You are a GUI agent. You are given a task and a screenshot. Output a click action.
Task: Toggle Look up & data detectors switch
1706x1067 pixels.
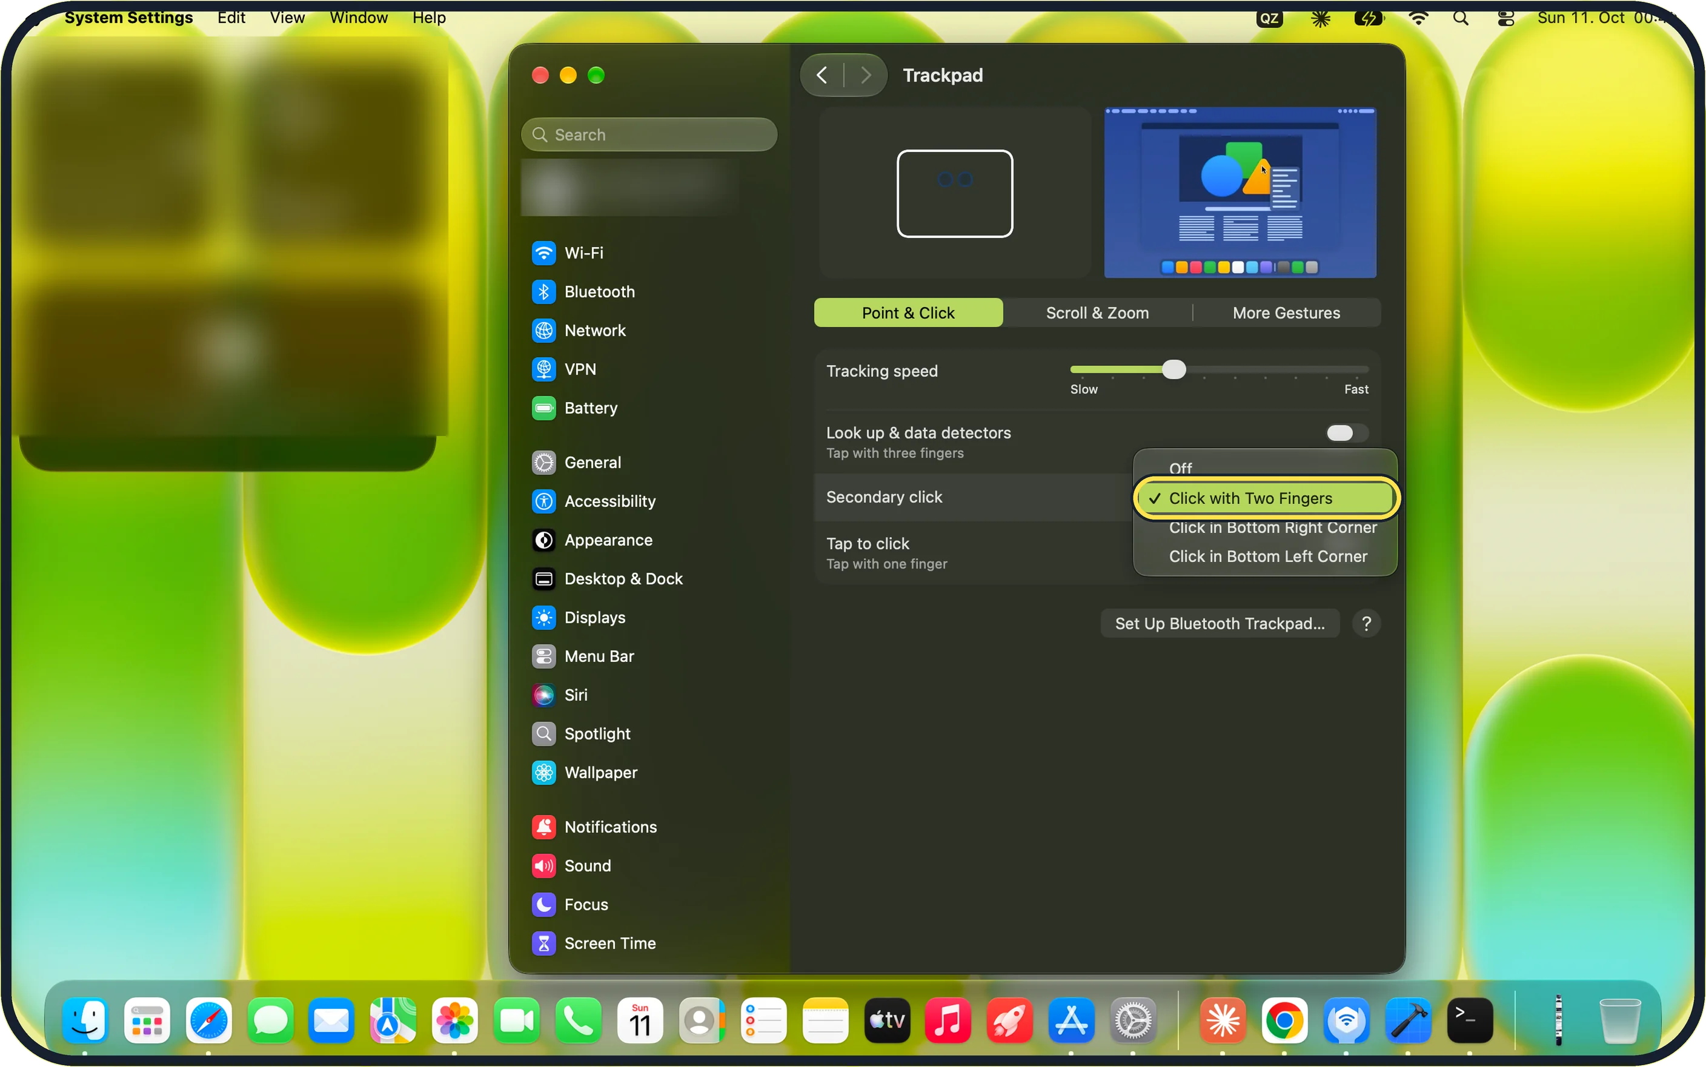point(1347,432)
